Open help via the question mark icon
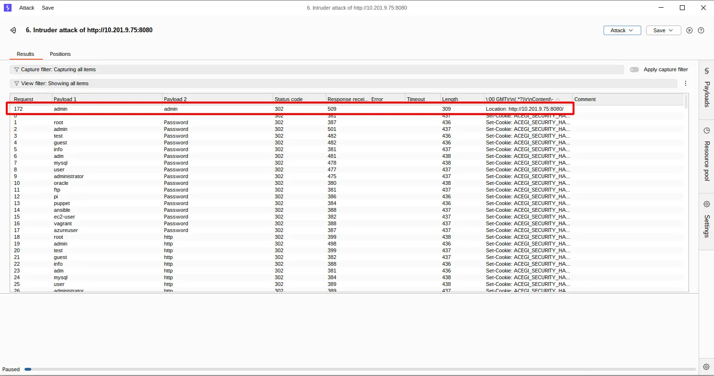714x376 pixels. click(x=701, y=30)
